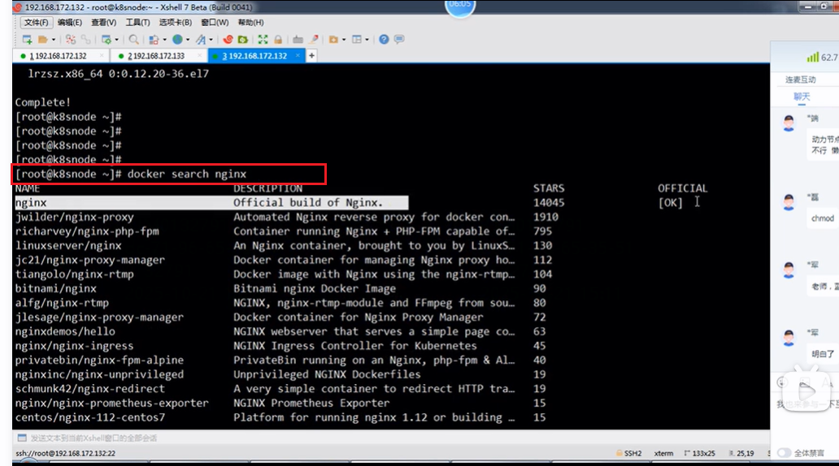Viewport: 839px width, 466px height.
Task: Click the keyboard key-mapping toolbar icon
Action: click(x=298, y=40)
